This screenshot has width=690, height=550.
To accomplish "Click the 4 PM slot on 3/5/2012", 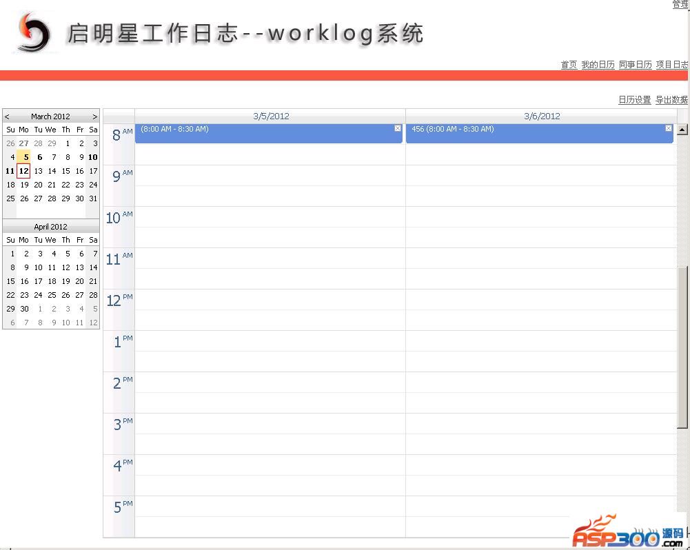I will coord(270,465).
